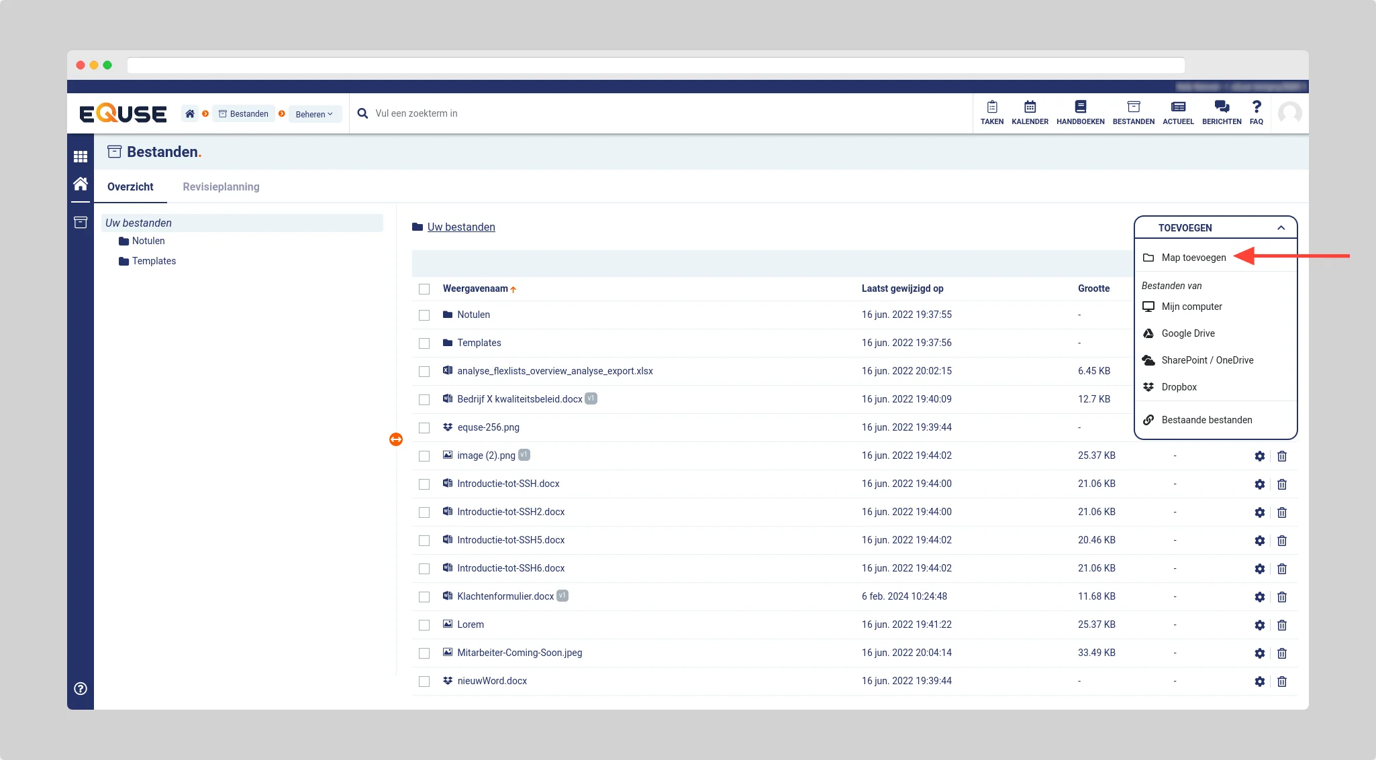
Task: Switch to the Revisieplanning tab
Action: pyautogui.click(x=221, y=187)
